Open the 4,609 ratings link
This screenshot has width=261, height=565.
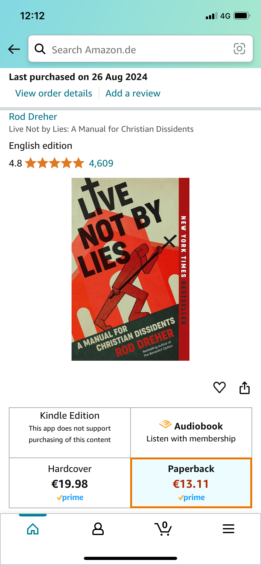click(101, 163)
